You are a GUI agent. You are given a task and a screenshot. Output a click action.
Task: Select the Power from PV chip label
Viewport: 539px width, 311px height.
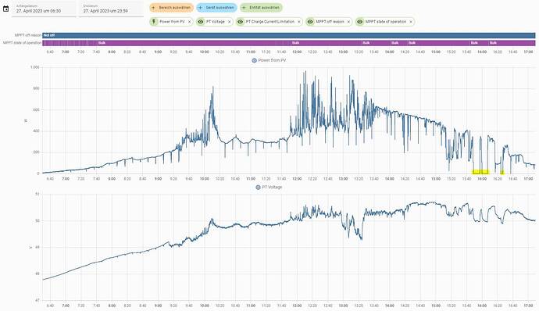pos(172,22)
